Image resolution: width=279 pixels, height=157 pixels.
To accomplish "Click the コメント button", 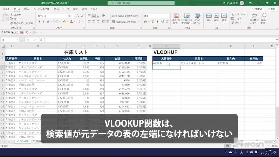I will [257, 9].
